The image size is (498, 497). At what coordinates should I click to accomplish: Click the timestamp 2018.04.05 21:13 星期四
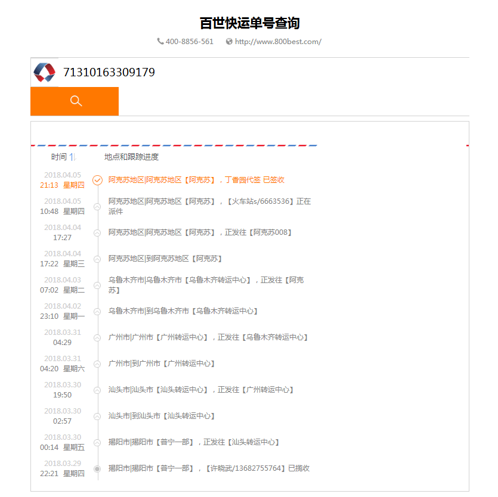click(x=62, y=180)
